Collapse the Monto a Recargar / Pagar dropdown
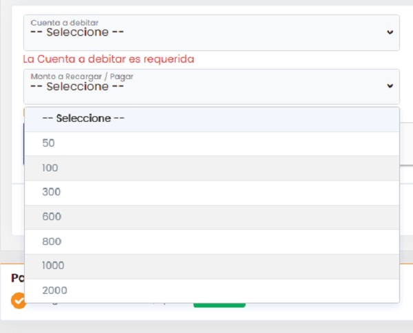This screenshot has height=333, width=413. tap(211, 87)
